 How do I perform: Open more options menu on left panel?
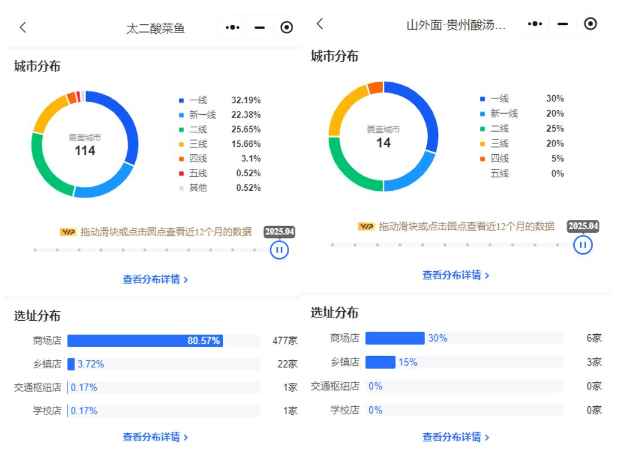pyautogui.click(x=232, y=28)
